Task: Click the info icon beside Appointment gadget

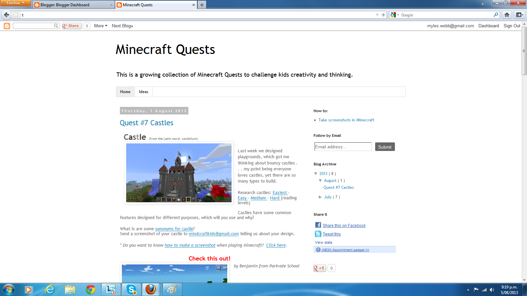Action: [x=318, y=250]
